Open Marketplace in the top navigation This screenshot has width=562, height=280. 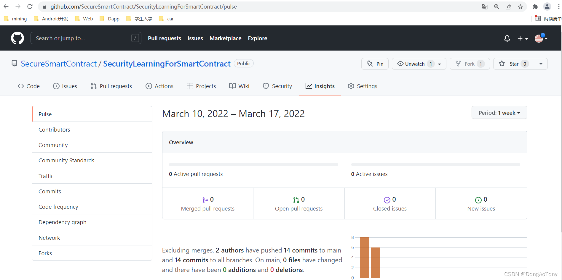tap(225, 38)
